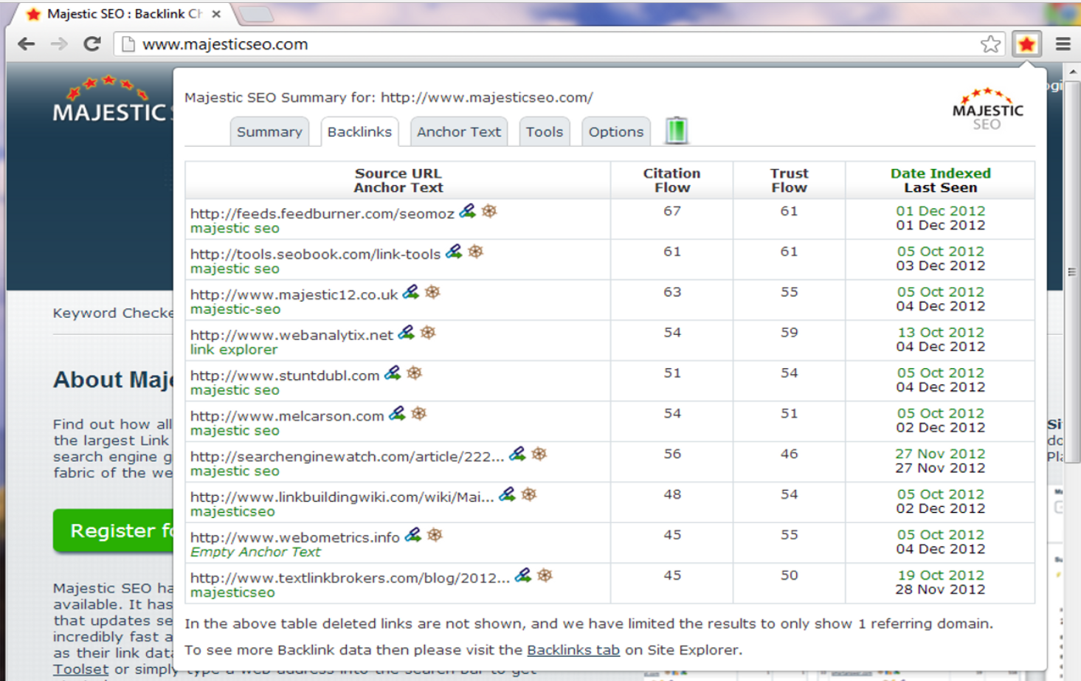1081x681 pixels.
Task: Click the Majestic SEO logo in the popup
Action: (987, 110)
